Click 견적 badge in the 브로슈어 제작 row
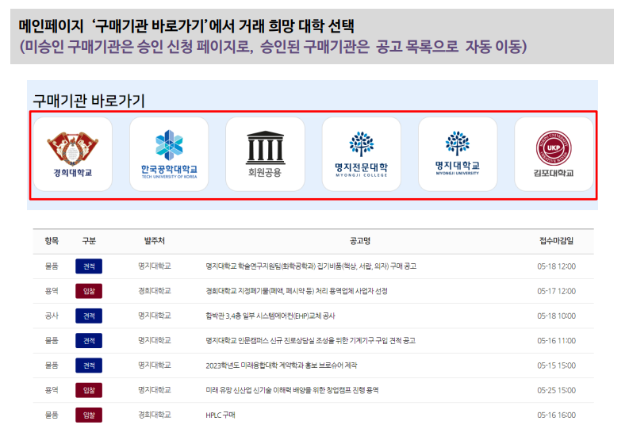629x444 pixels. 89,366
